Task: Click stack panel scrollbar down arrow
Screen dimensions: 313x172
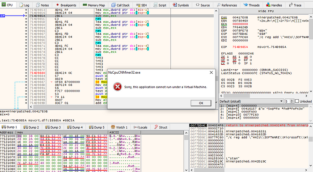Action: (311, 165)
